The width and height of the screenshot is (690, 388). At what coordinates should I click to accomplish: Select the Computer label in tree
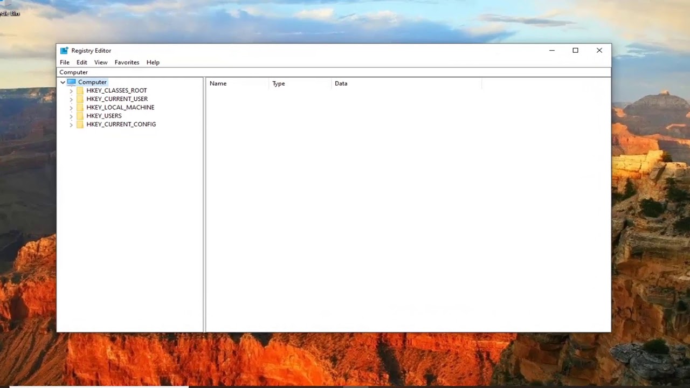pos(92,82)
